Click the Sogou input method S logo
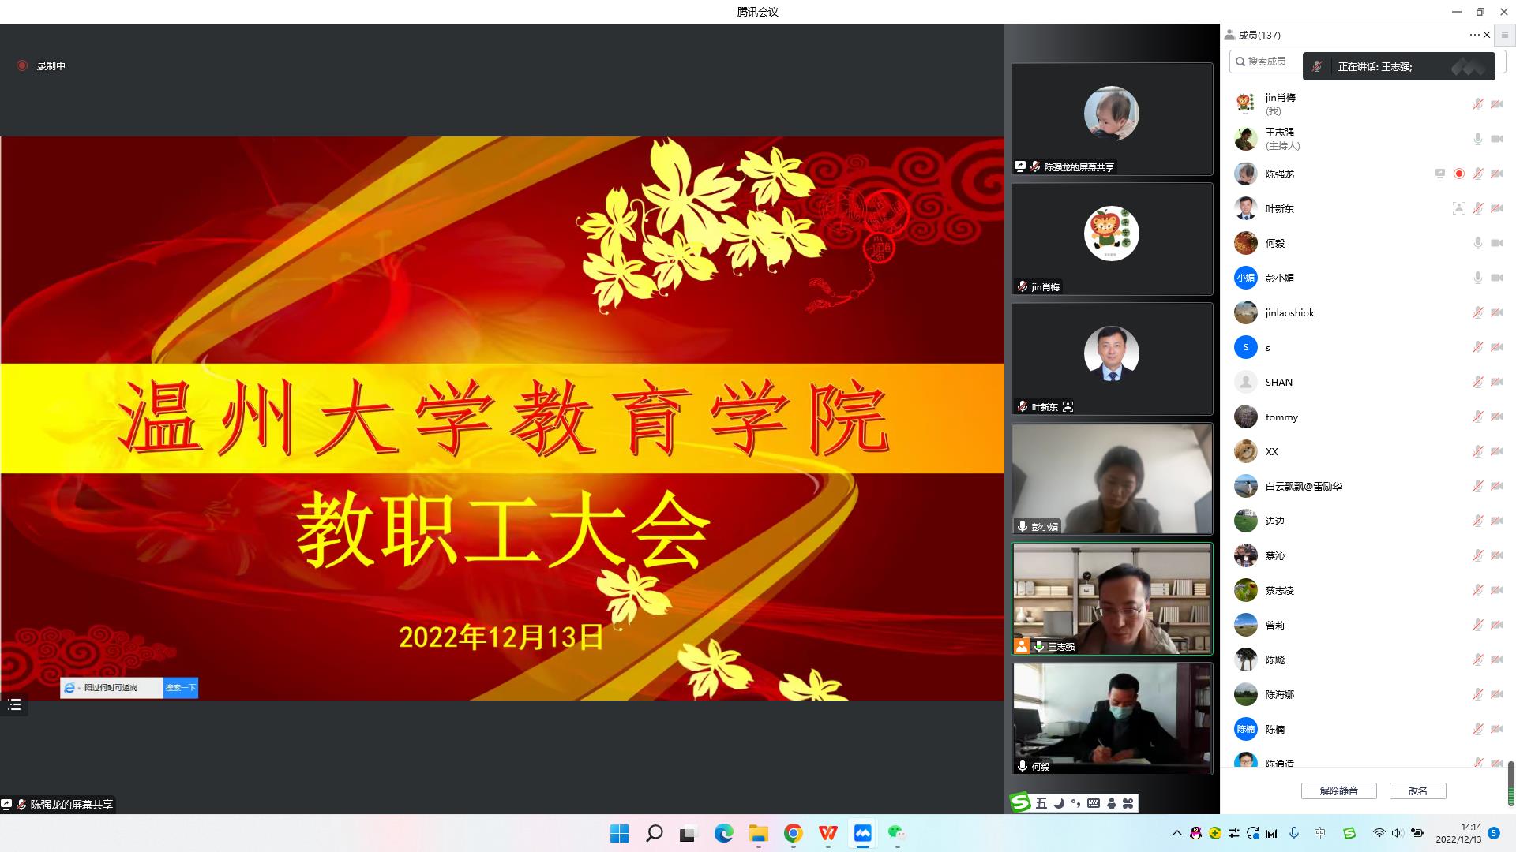Image resolution: width=1516 pixels, height=852 pixels. pos(1021,802)
